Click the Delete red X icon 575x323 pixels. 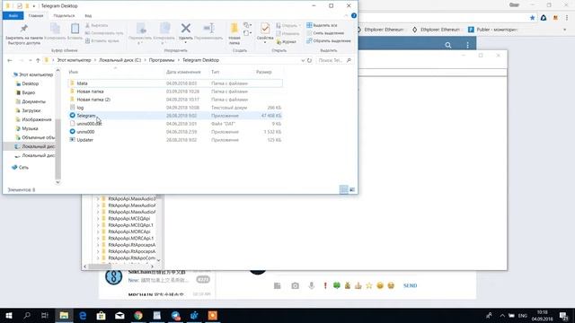186,28
